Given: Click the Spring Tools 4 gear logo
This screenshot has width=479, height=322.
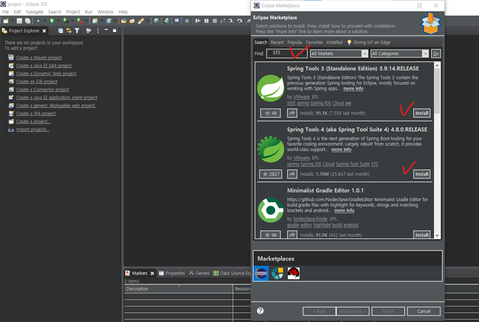Looking at the screenshot, I should click(271, 149).
